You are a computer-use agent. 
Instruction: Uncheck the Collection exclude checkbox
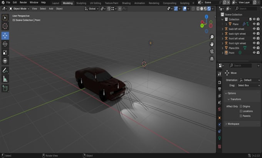250,19
